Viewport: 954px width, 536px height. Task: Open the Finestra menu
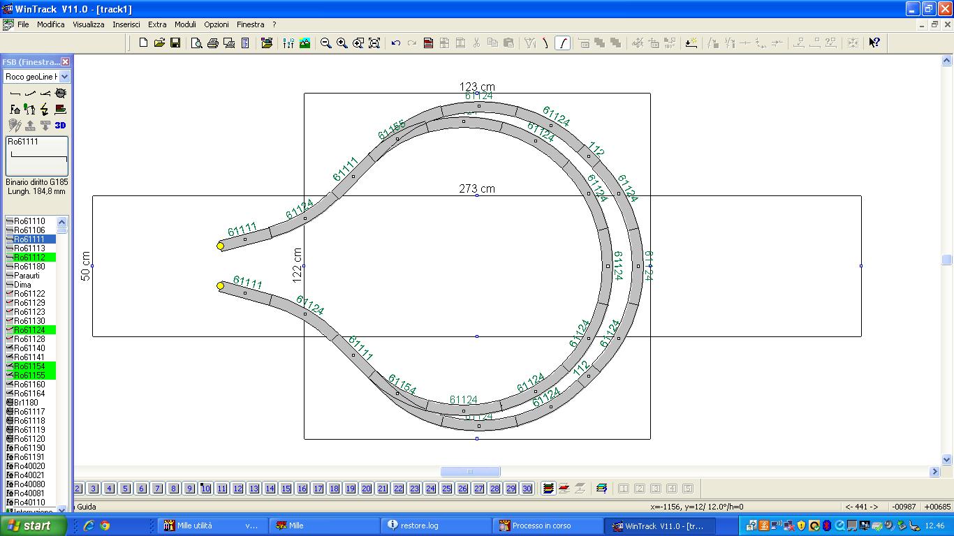251,24
